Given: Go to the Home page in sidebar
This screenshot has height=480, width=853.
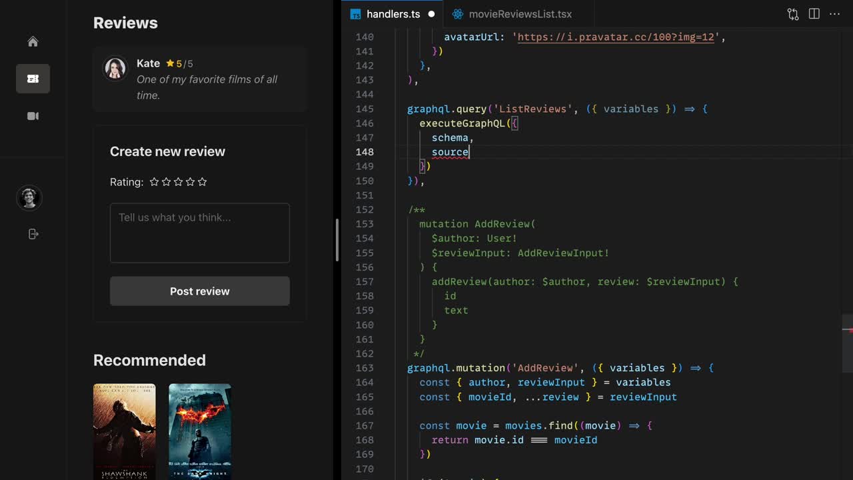Looking at the screenshot, I should (33, 41).
